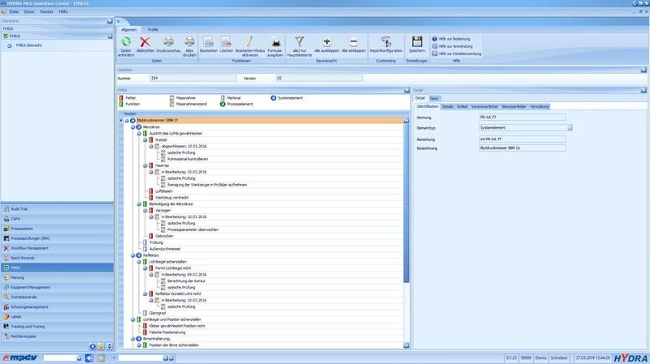Collapse the Haarriss failure node
This screenshot has height=364, width=650.
point(145,165)
